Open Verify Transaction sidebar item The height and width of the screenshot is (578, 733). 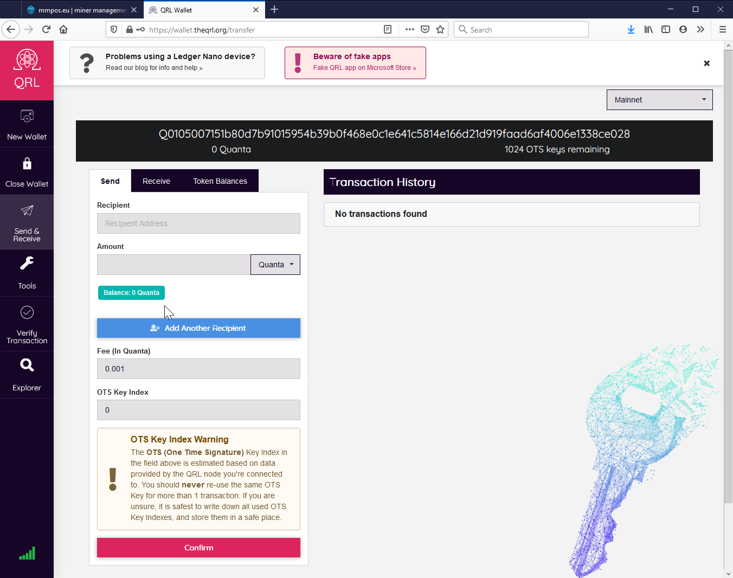[27, 324]
